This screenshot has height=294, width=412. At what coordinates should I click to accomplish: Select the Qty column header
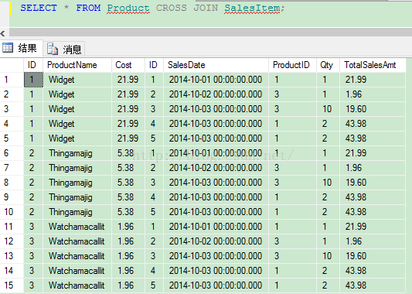coord(328,65)
